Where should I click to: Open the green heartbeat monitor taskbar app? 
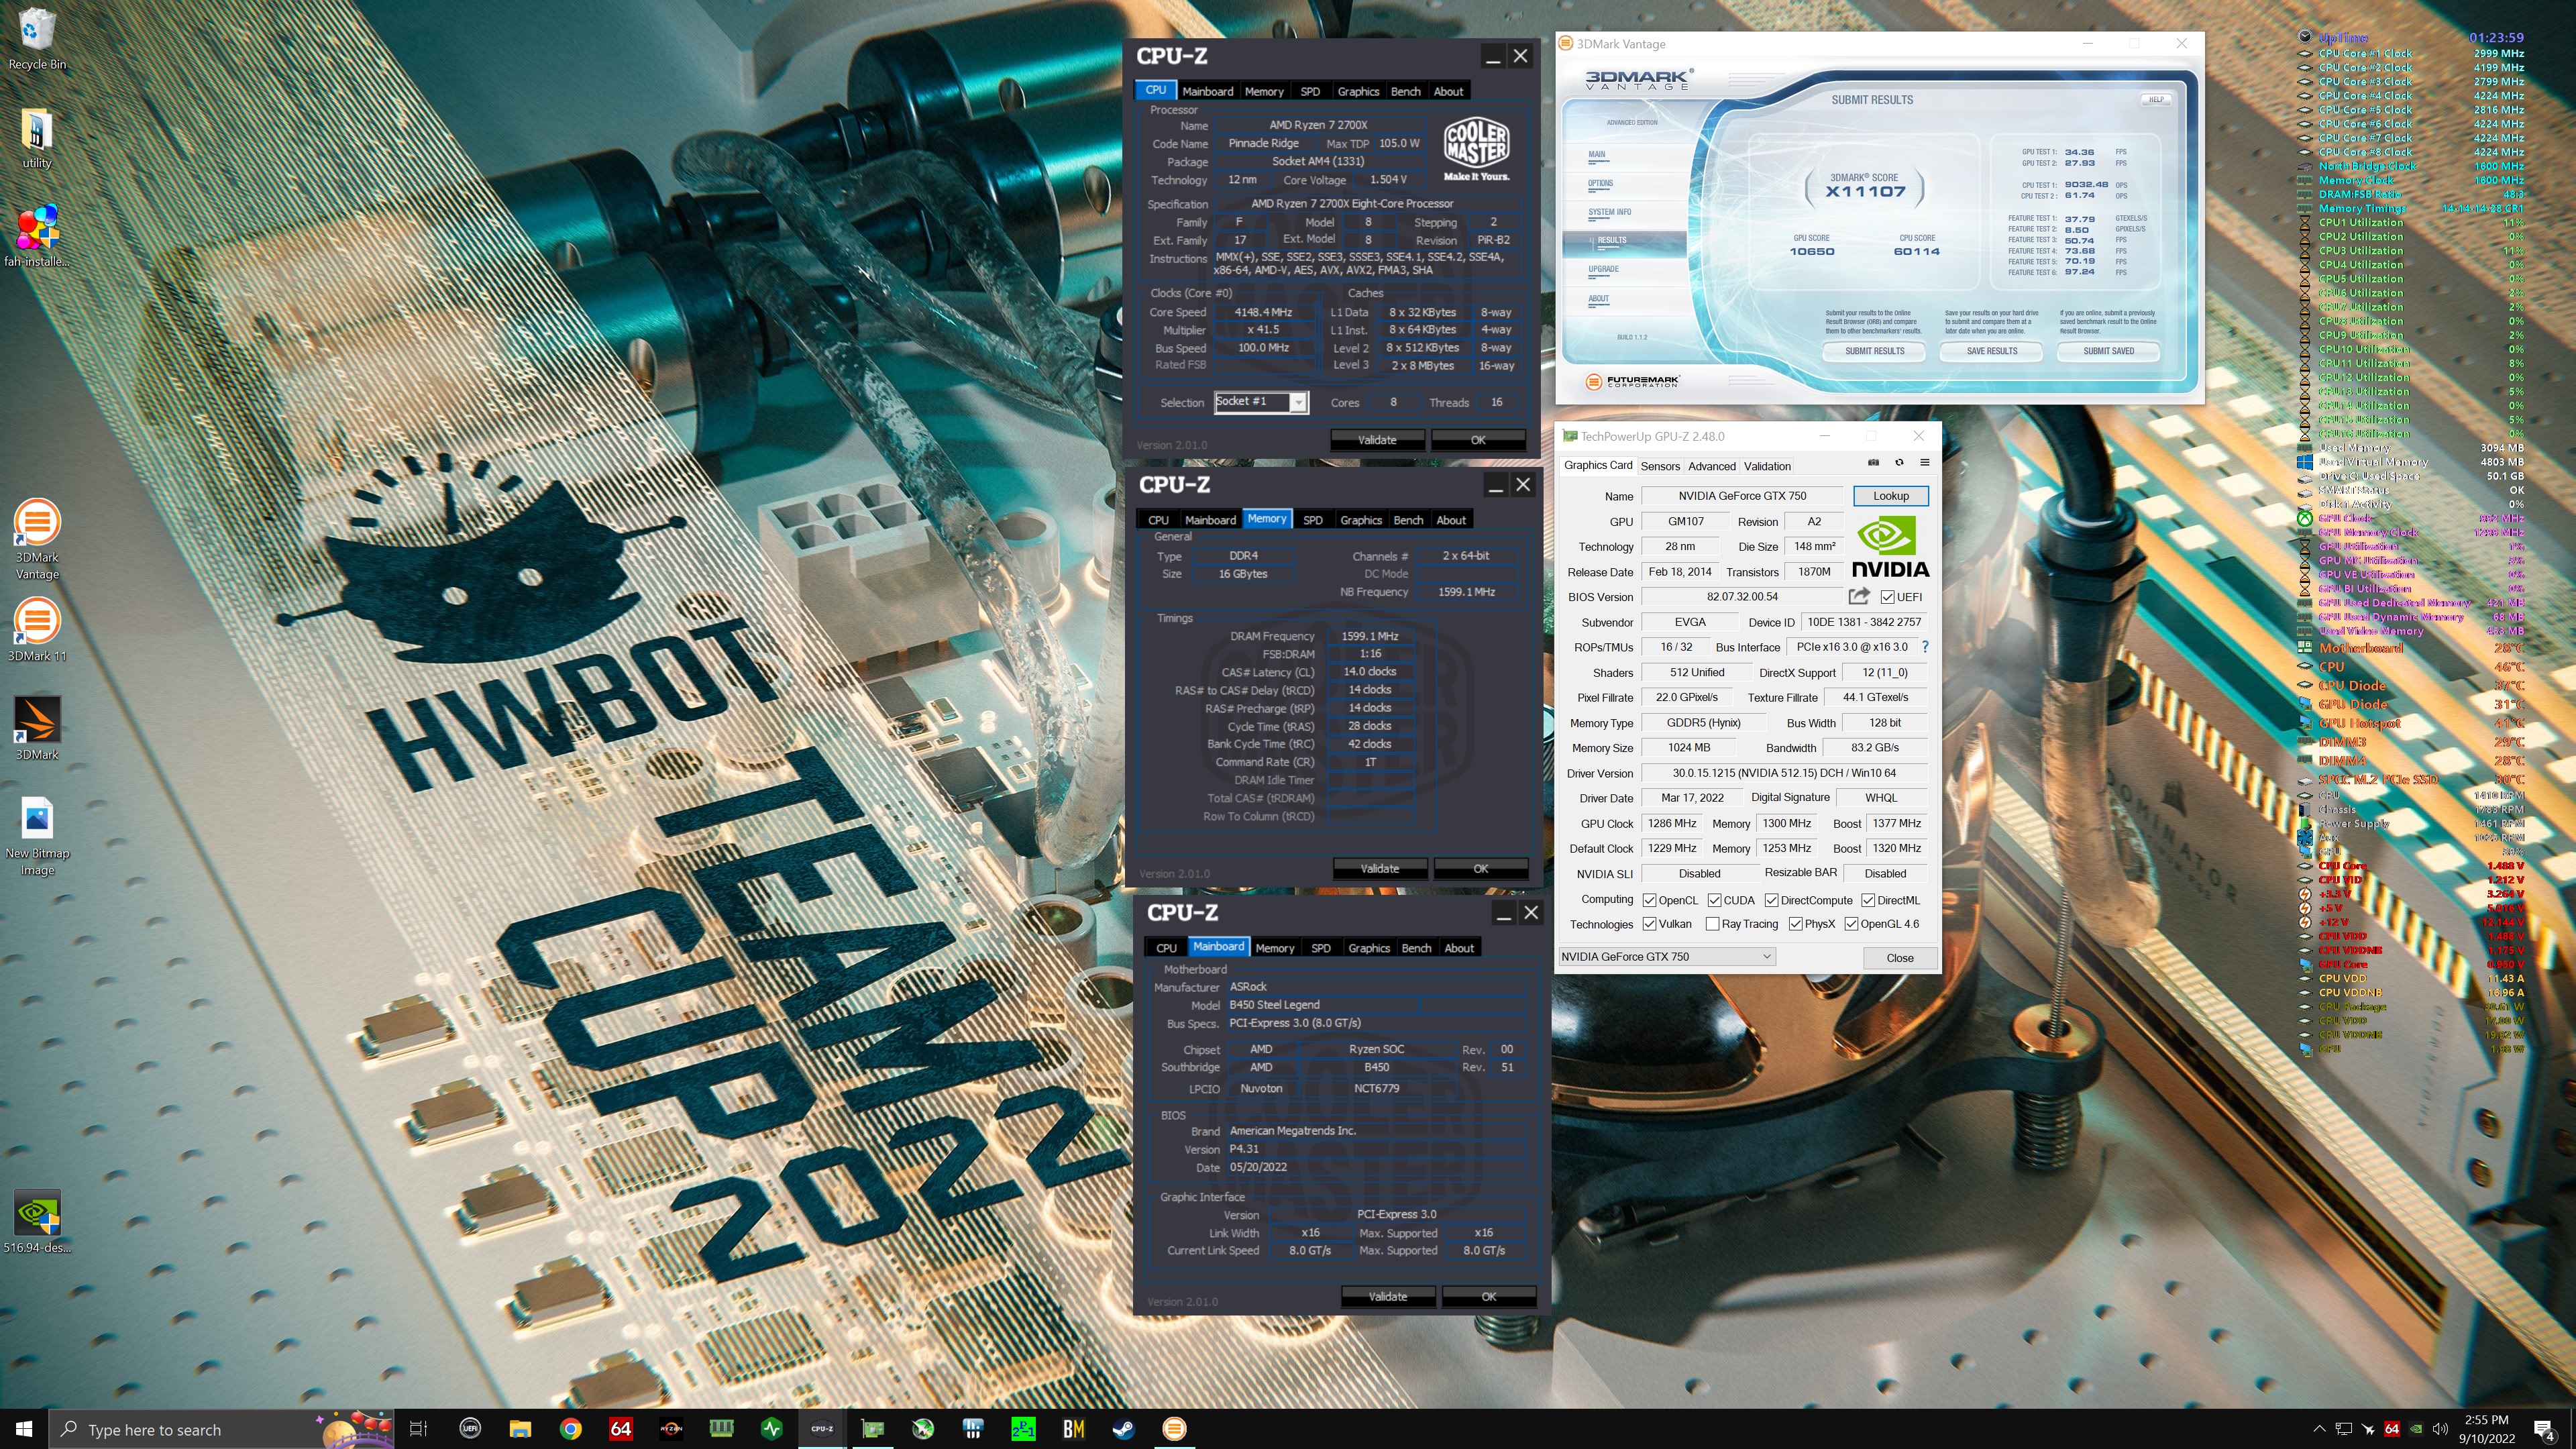pyautogui.click(x=772, y=1429)
